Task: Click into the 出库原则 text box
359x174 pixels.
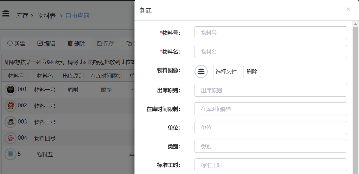Action: coord(270,90)
